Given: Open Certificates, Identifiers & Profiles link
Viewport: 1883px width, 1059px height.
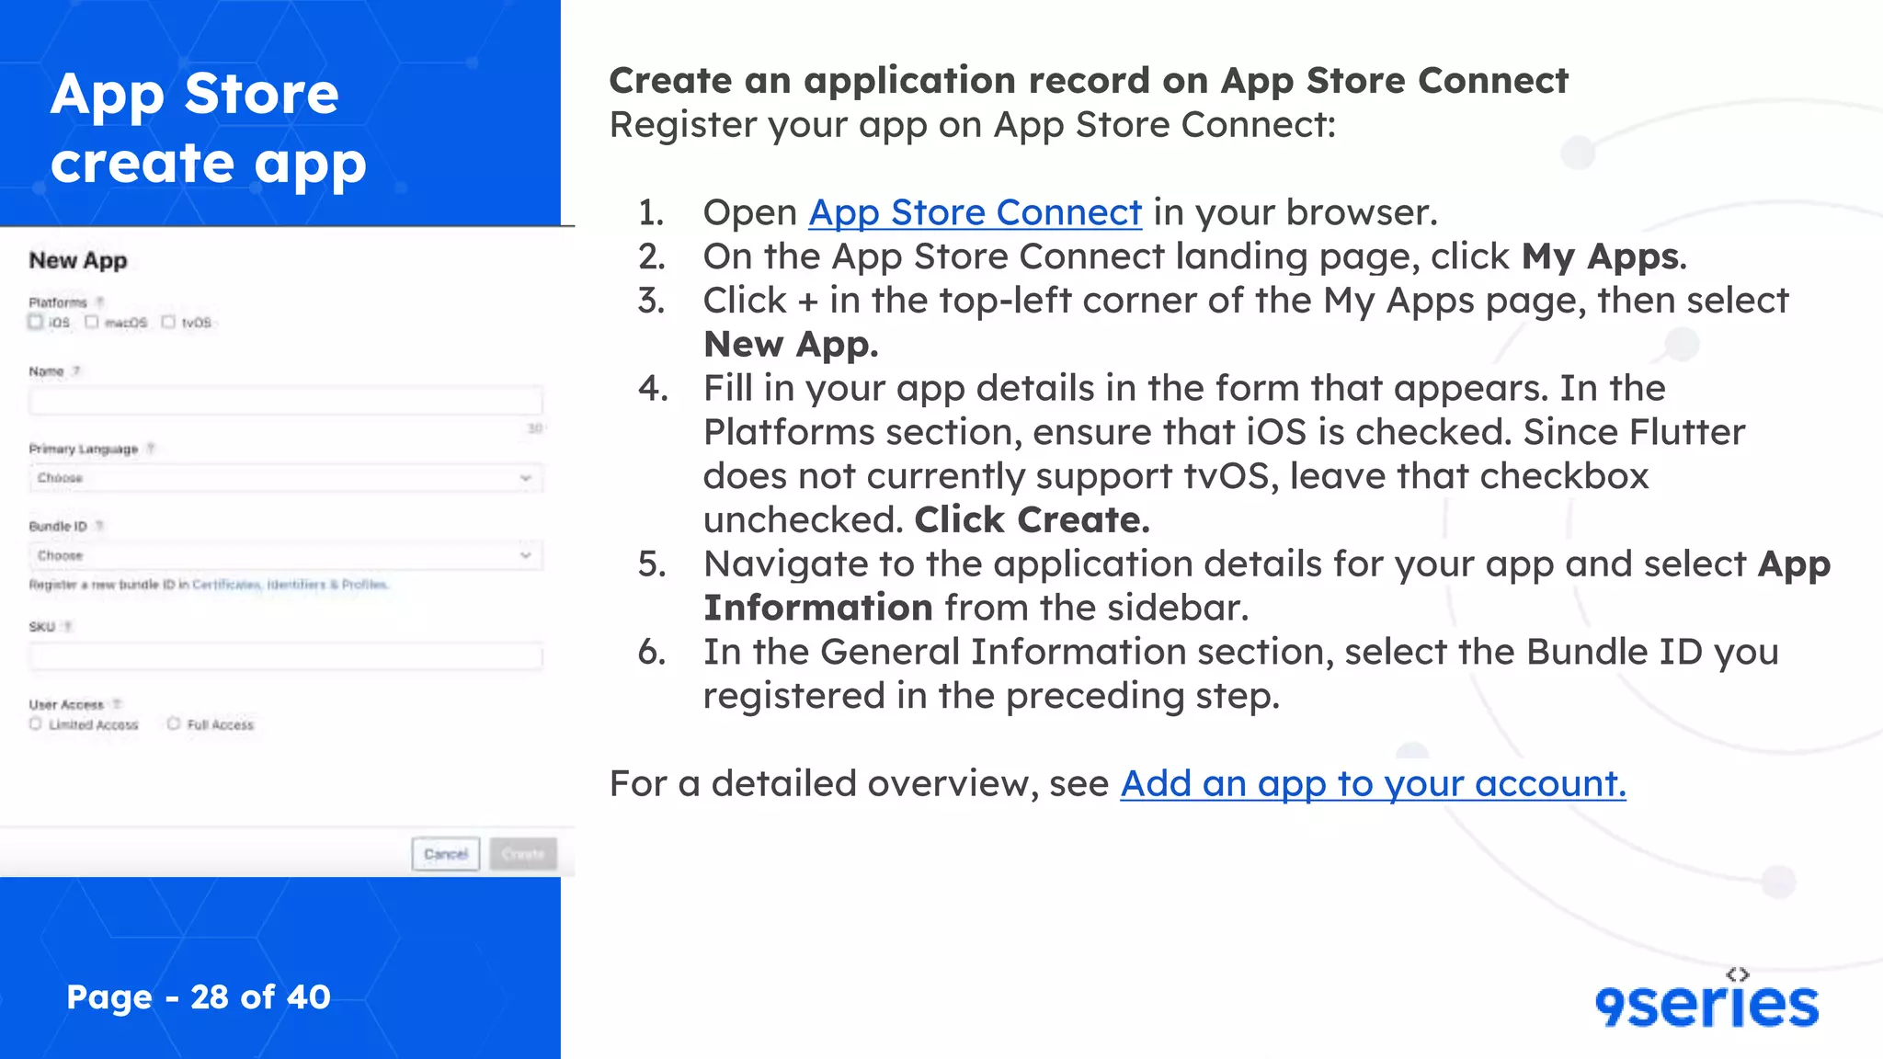Looking at the screenshot, I should point(291,585).
